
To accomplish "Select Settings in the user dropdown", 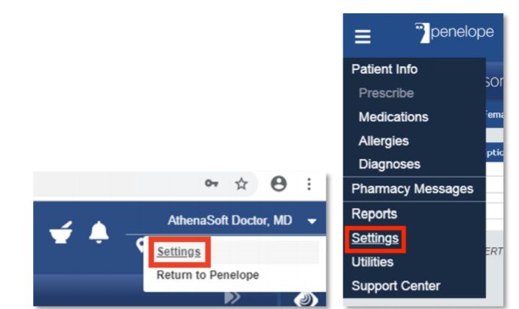I will pyautogui.click(x=179, y=252).
